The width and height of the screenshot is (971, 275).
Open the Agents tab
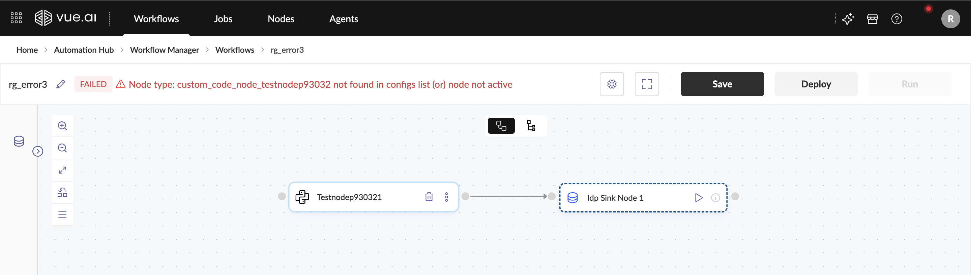coord(344,19)
